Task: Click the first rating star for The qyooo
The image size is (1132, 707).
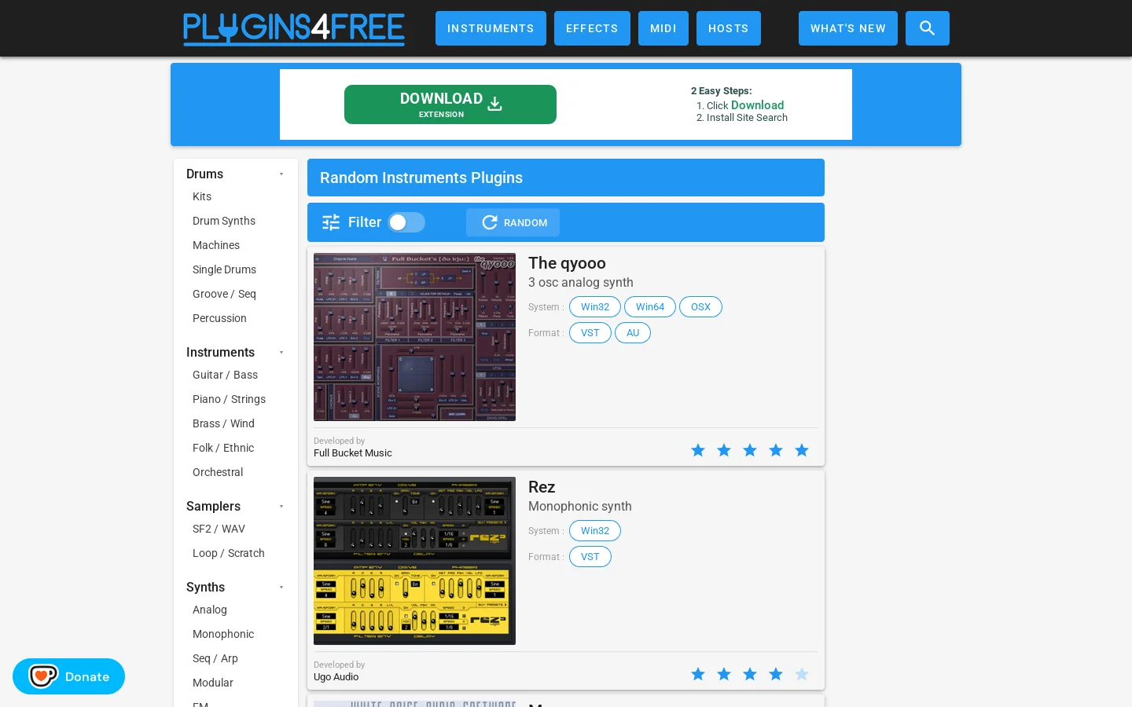Action: pyautogui.click(x=698, y=450)
